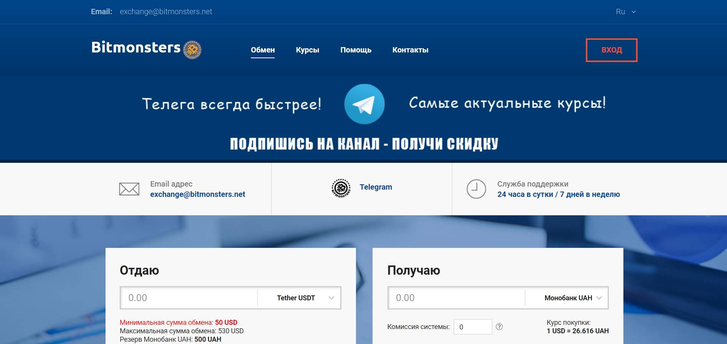Click the Telegram paper plane banner icon

pos(364,104)
